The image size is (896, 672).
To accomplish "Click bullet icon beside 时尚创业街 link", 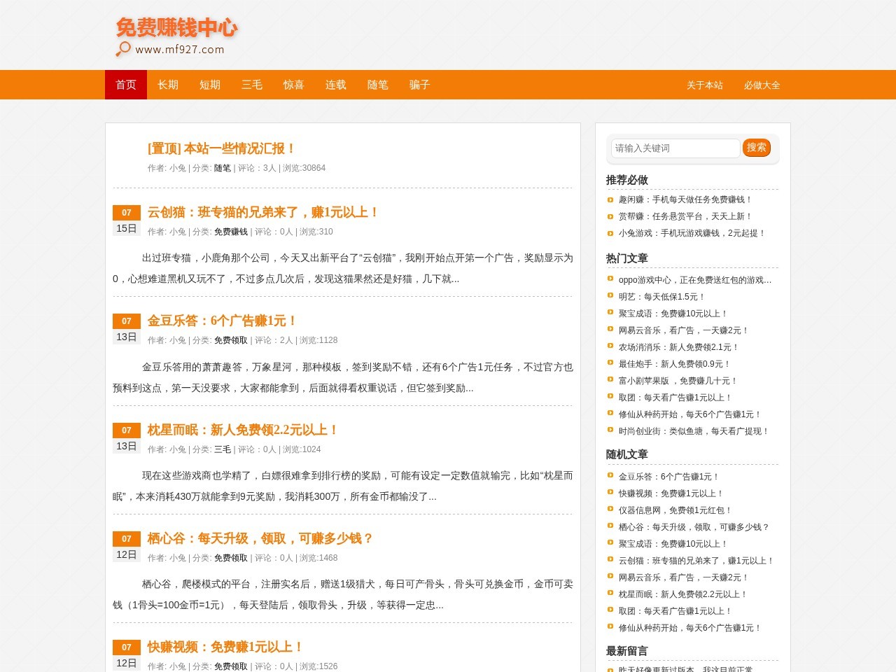I will 610,430.
